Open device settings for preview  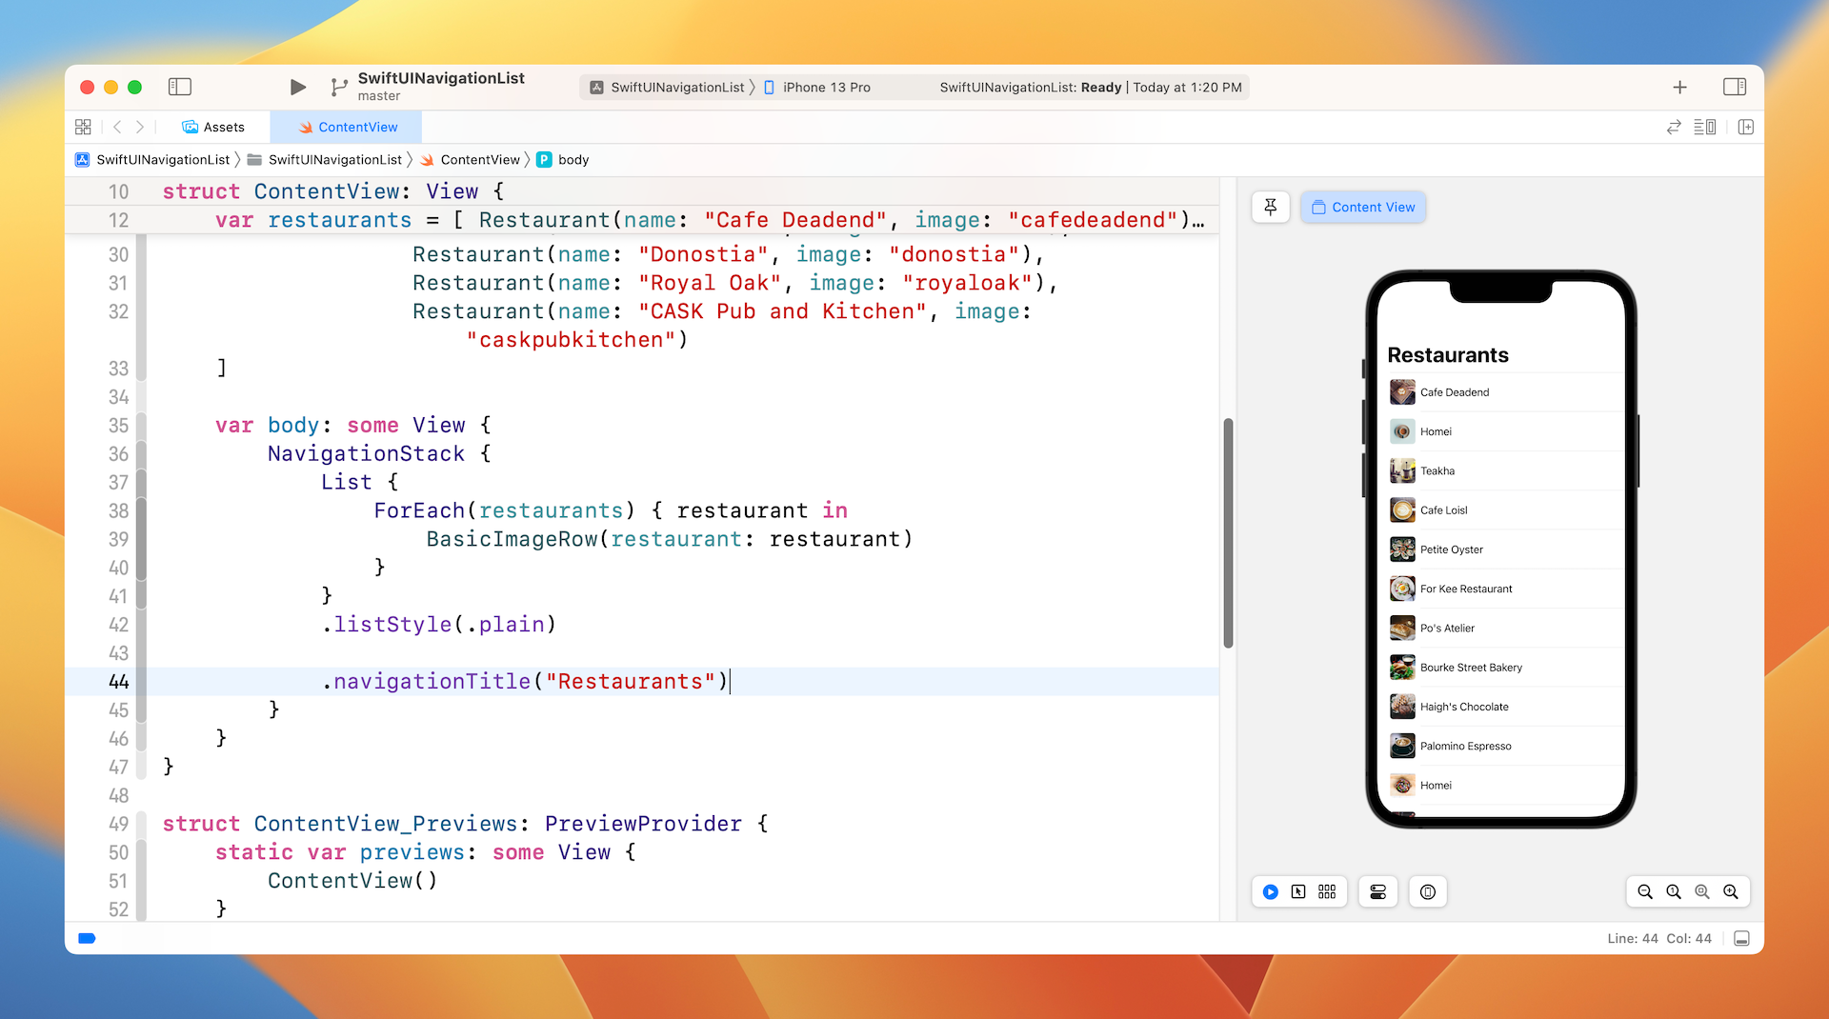(1377, 891)
